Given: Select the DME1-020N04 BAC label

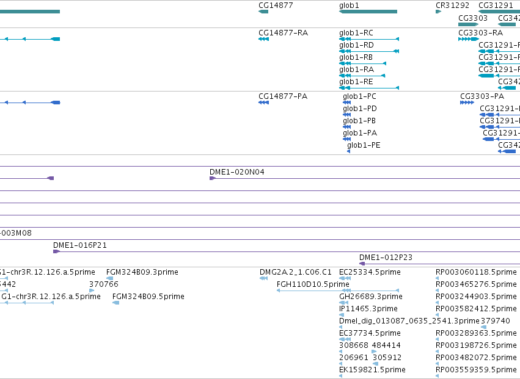Looking at the screenshot, I should 237,172.
